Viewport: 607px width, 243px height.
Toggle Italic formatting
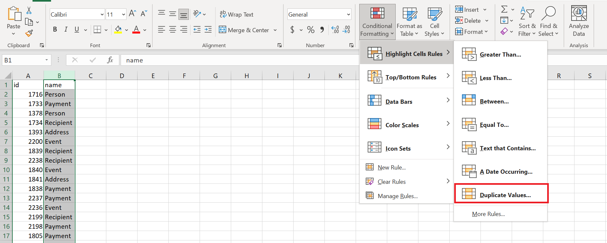pyautogui.click(x=66, y=30)
